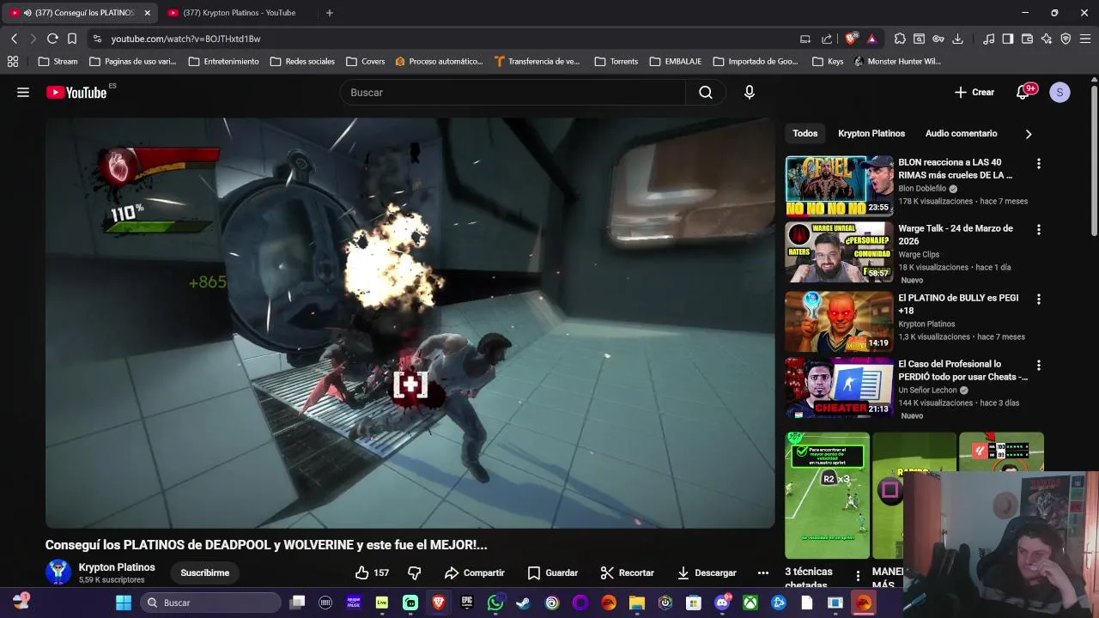The image size is (1099, 618).
Task: Open Brave VPN shield icon
Action: pos(1066,39)
